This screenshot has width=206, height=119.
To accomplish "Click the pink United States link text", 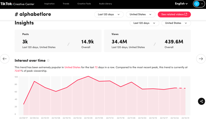I will pos(72,67).
